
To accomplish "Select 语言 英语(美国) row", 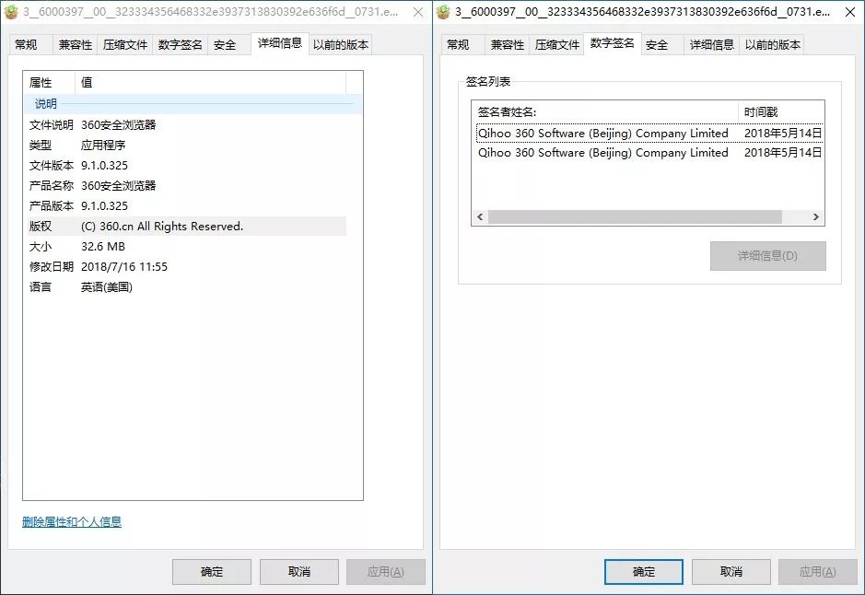I will [185, 287].
